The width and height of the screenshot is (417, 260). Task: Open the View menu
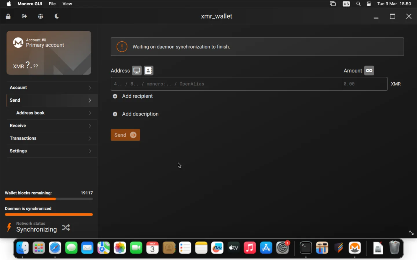click(x=67, y=4)
